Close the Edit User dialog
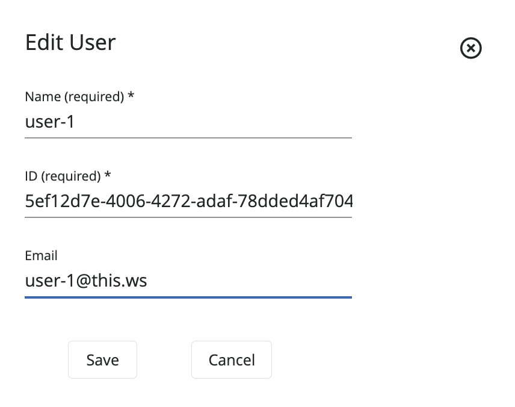The height and width of the screenshot is (407, 515). [470, 48]
